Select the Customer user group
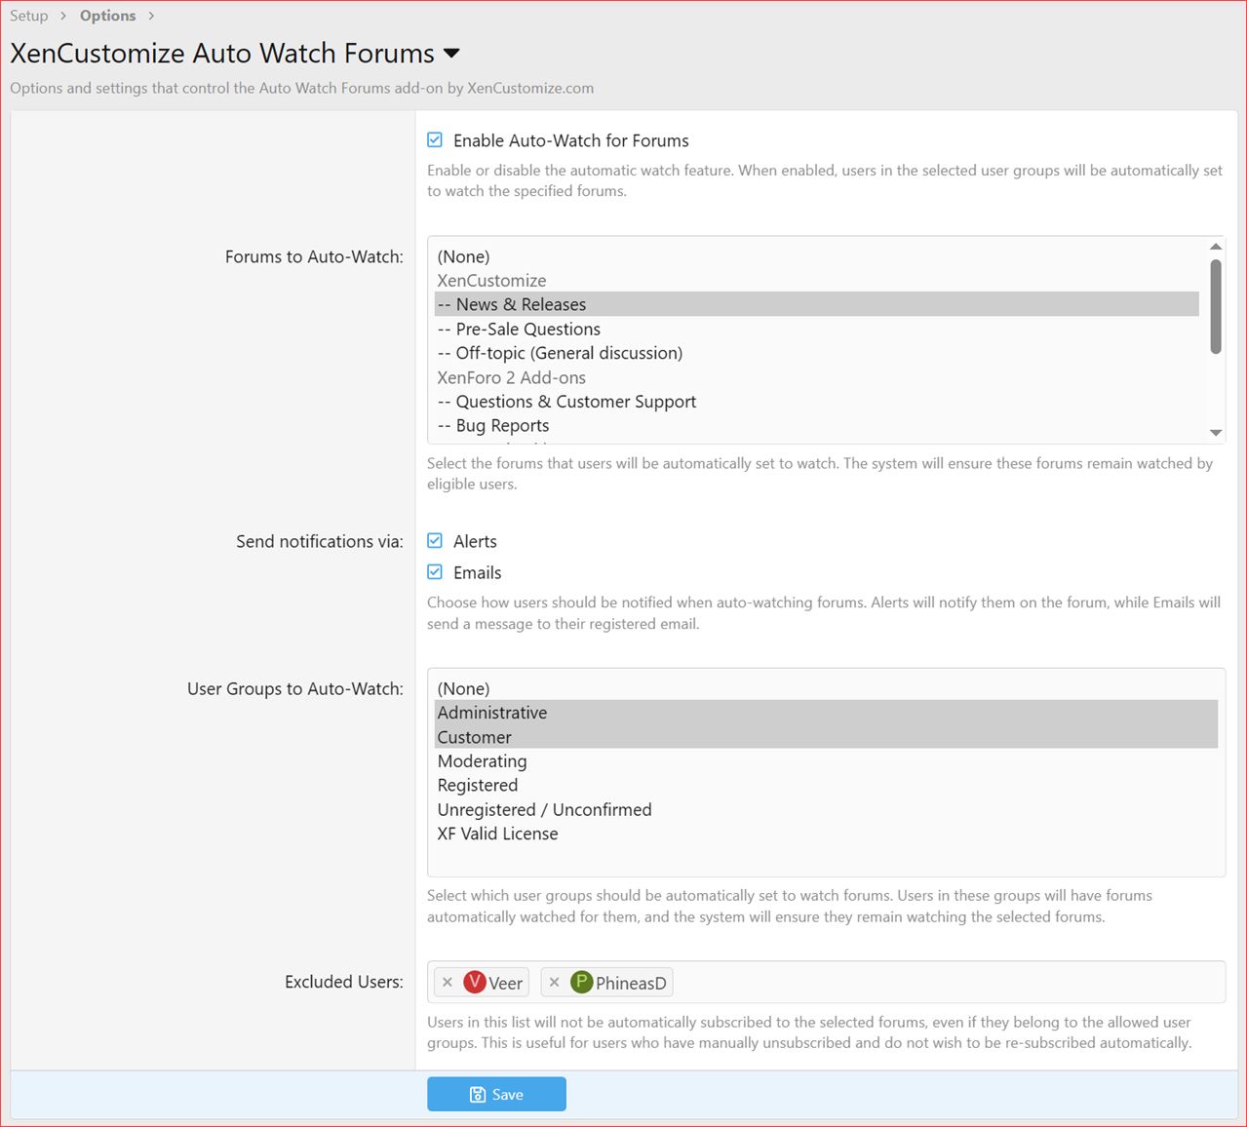 827,737
